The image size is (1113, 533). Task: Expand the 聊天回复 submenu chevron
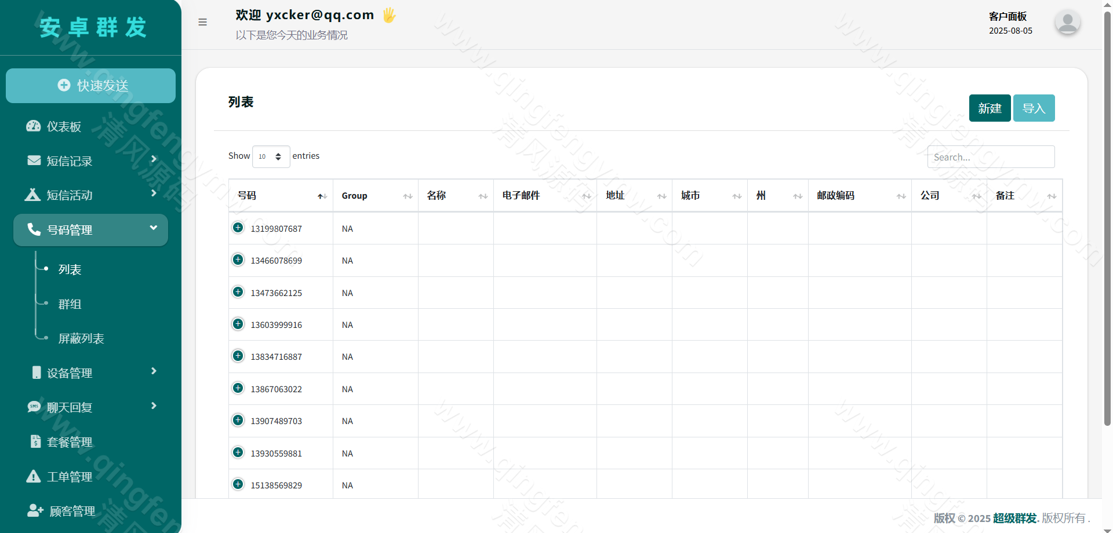[x=154, y=406]
